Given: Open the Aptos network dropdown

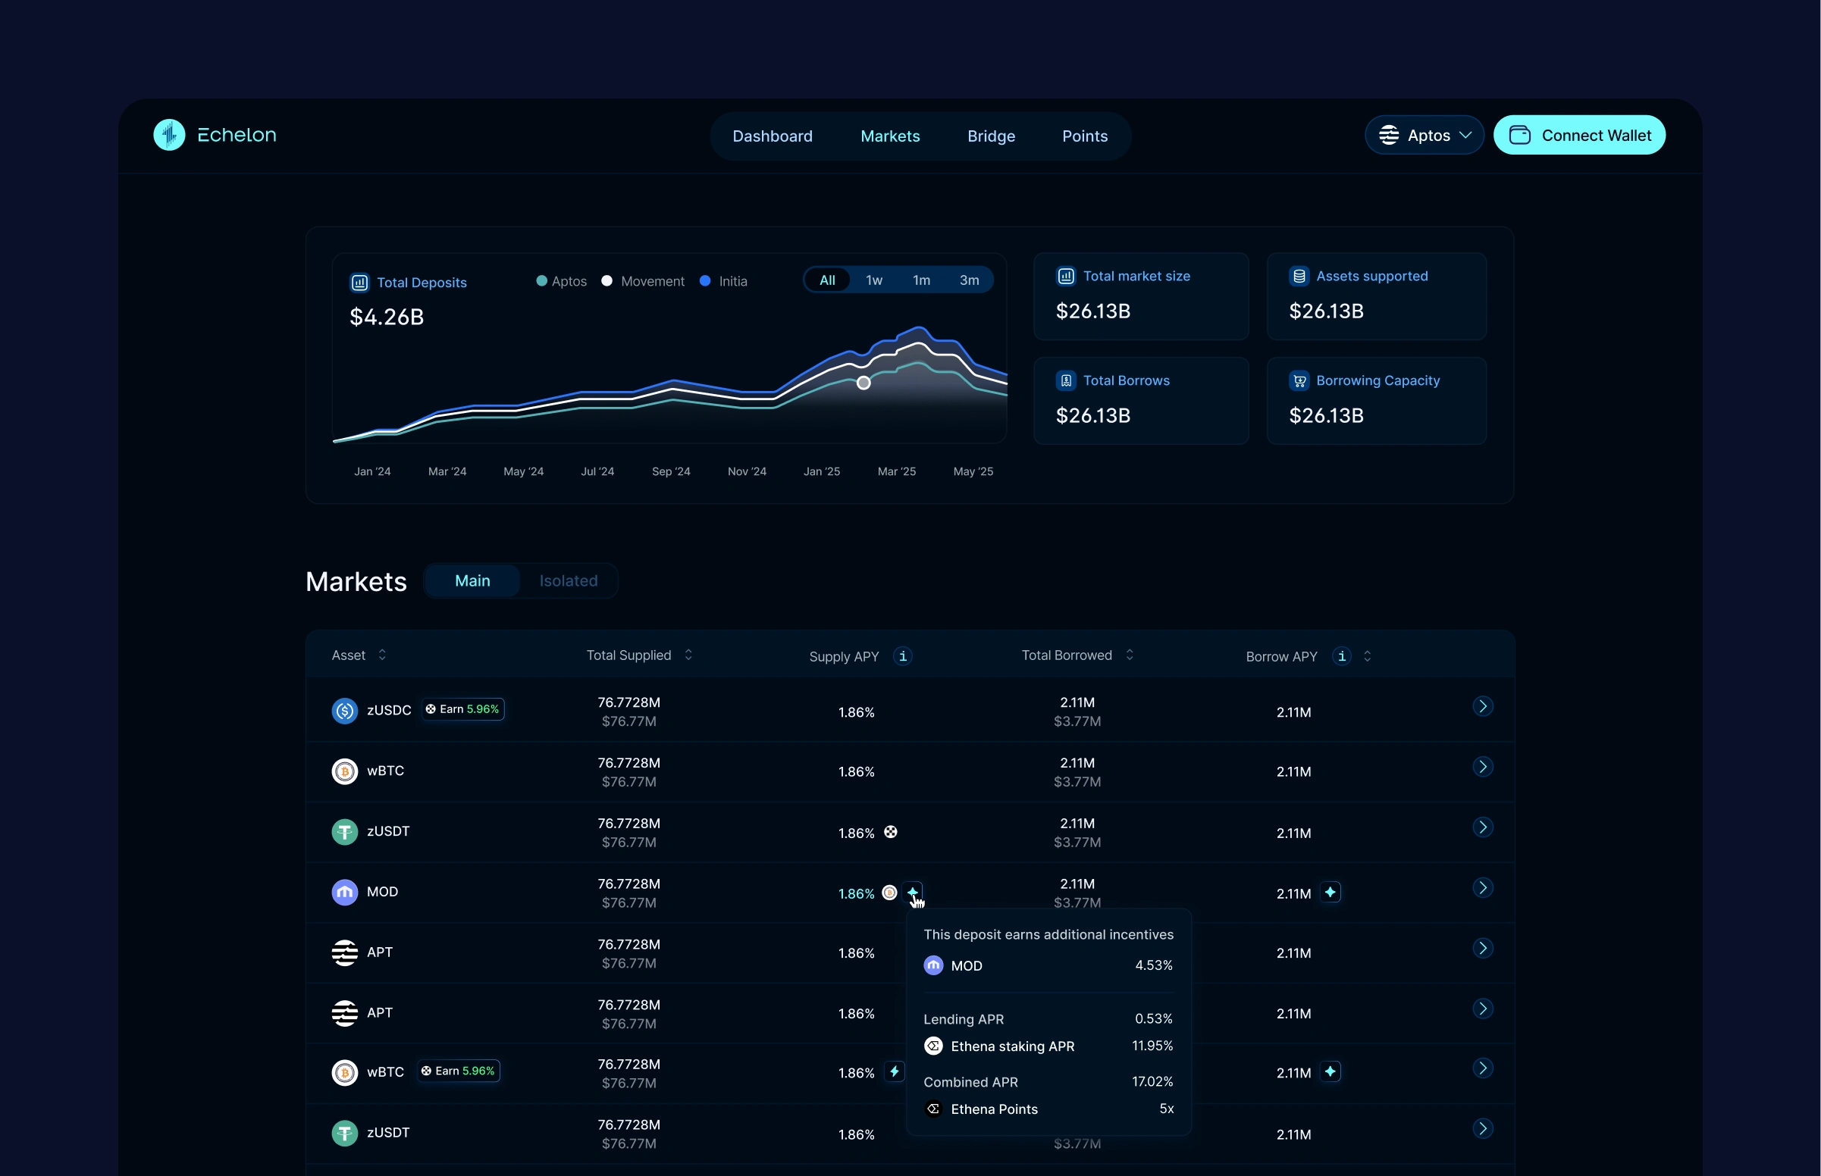Looking at the screenshot, I should (1424, 135).
